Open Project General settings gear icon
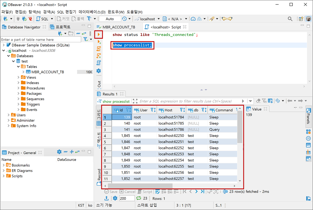The width and height of the screenshot is (313, 210). (x=59, y=152)
